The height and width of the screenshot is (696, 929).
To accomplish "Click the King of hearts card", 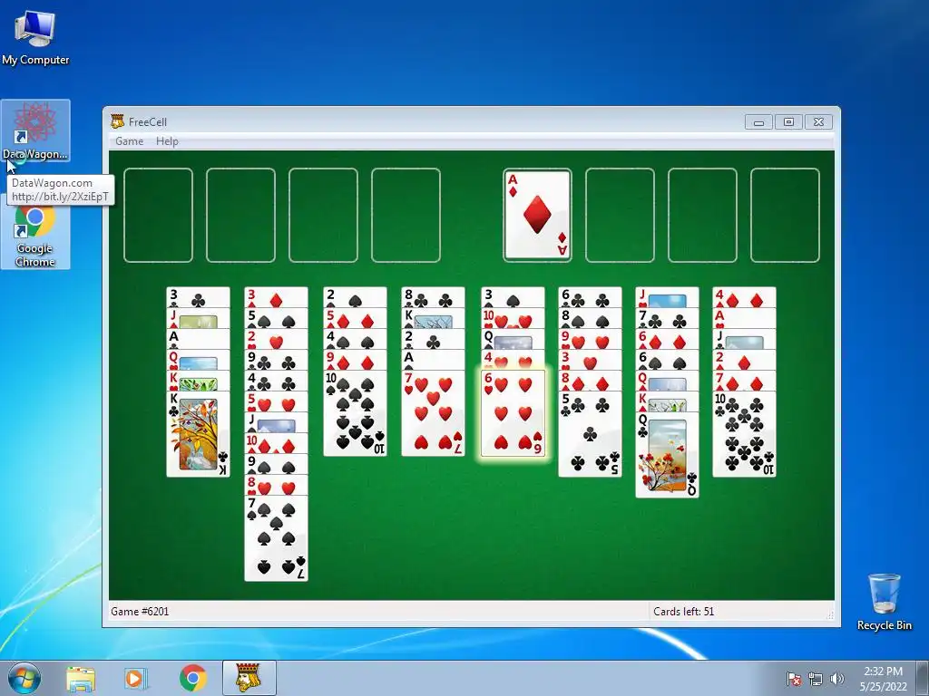I will point(198,381).
